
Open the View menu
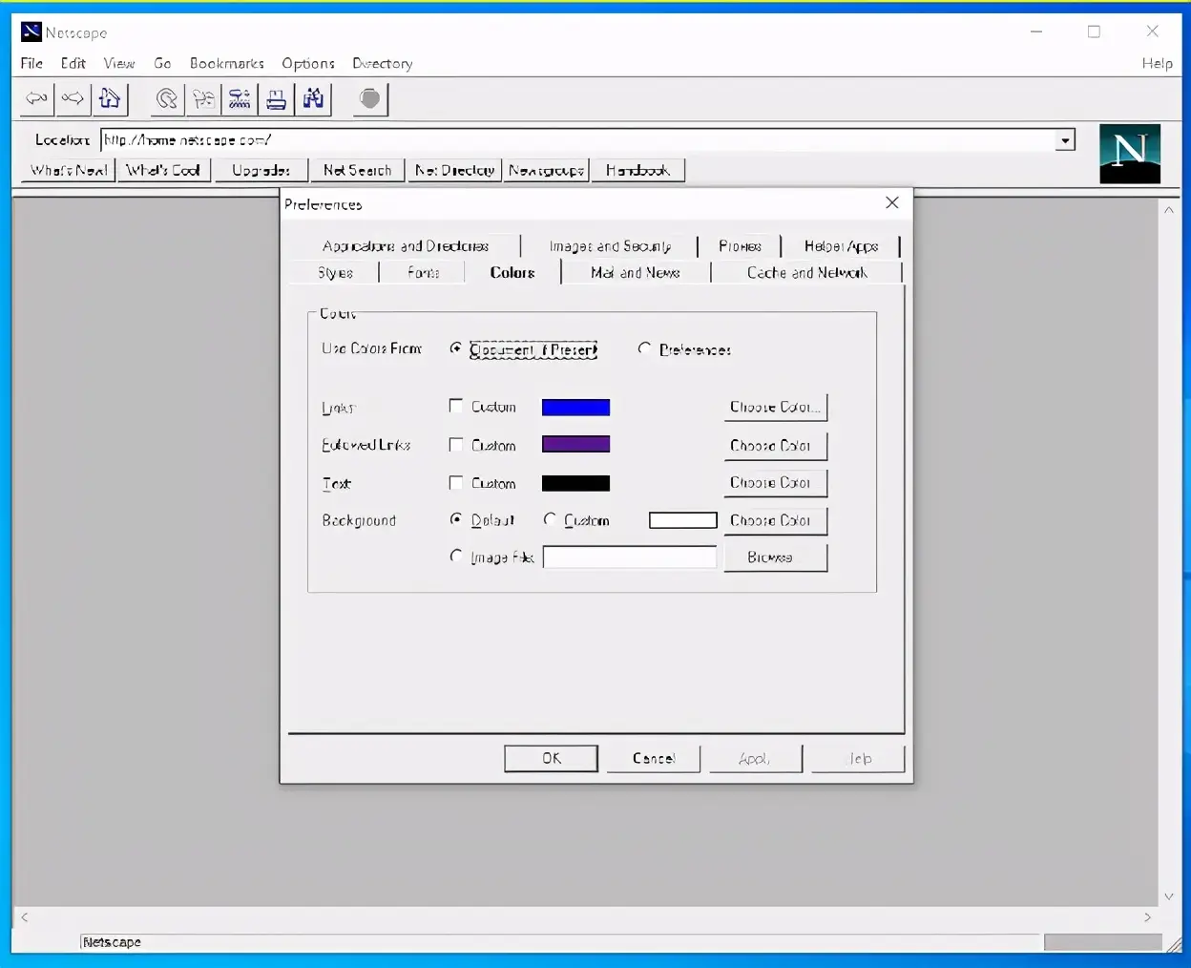[x=119, y=63]
